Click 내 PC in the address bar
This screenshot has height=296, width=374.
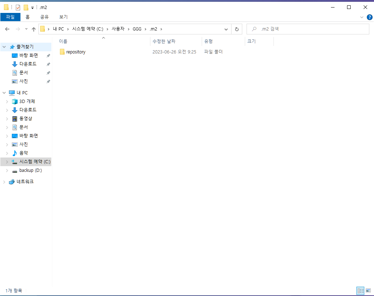[59, 29]
